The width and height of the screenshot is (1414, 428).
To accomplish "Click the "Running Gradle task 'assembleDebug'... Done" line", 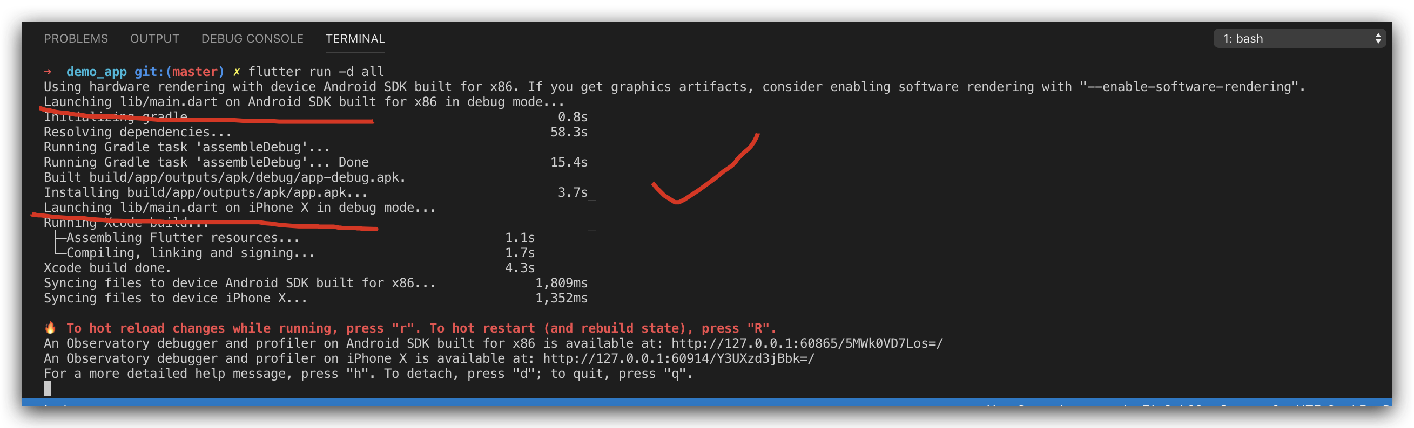I will coord(206,162).
